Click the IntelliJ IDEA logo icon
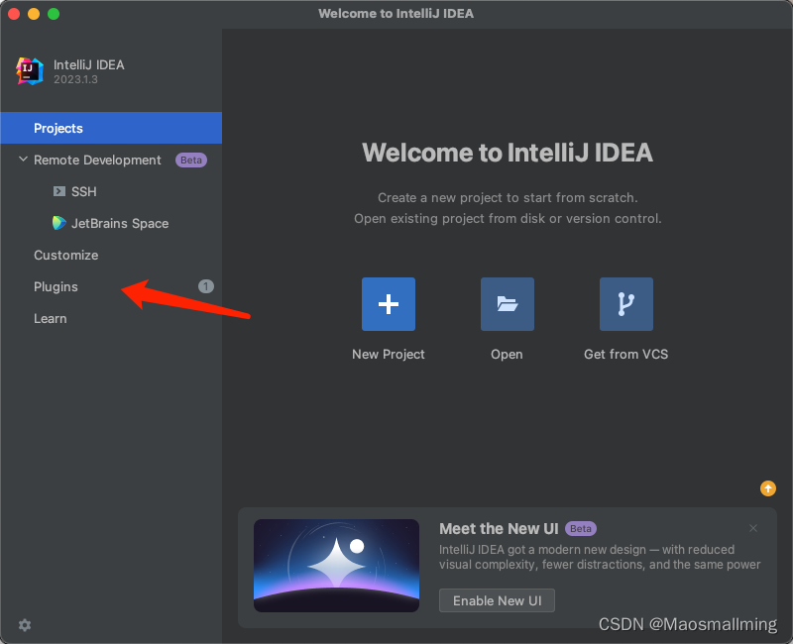 30,70
